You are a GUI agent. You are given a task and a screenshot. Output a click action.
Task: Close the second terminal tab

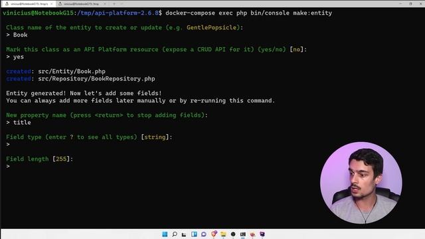point(105,4)
